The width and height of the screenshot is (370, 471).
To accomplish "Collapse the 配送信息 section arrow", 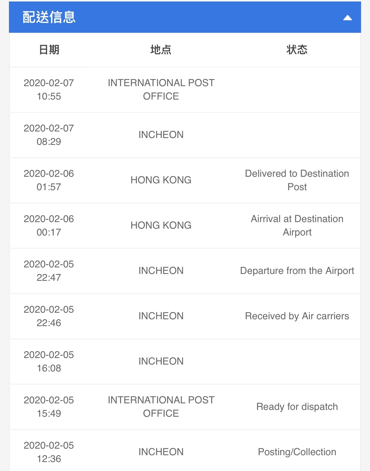I will point(347,18).
